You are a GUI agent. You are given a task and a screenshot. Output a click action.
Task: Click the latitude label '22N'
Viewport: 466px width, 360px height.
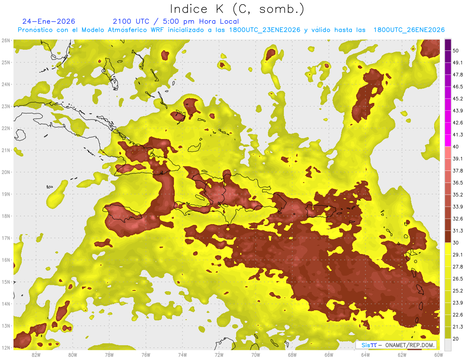coord(5,128)
